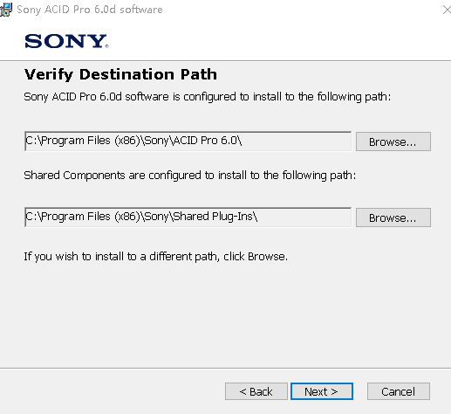Click the empty area of the ACID Pro path box
This screenshot has width=451, height=414.
(x=297, y=141)
